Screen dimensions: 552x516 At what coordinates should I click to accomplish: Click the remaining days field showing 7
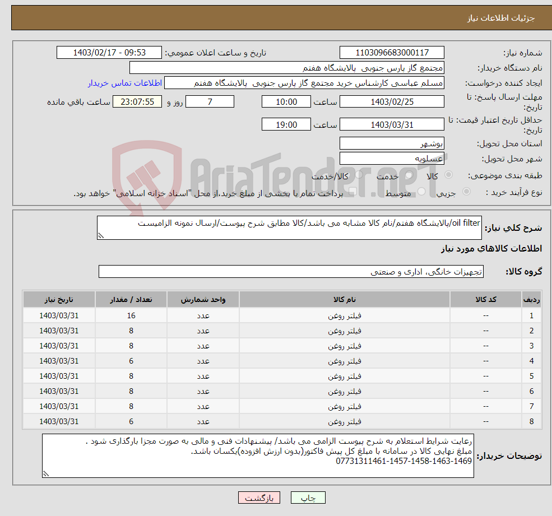coord(210,102)
